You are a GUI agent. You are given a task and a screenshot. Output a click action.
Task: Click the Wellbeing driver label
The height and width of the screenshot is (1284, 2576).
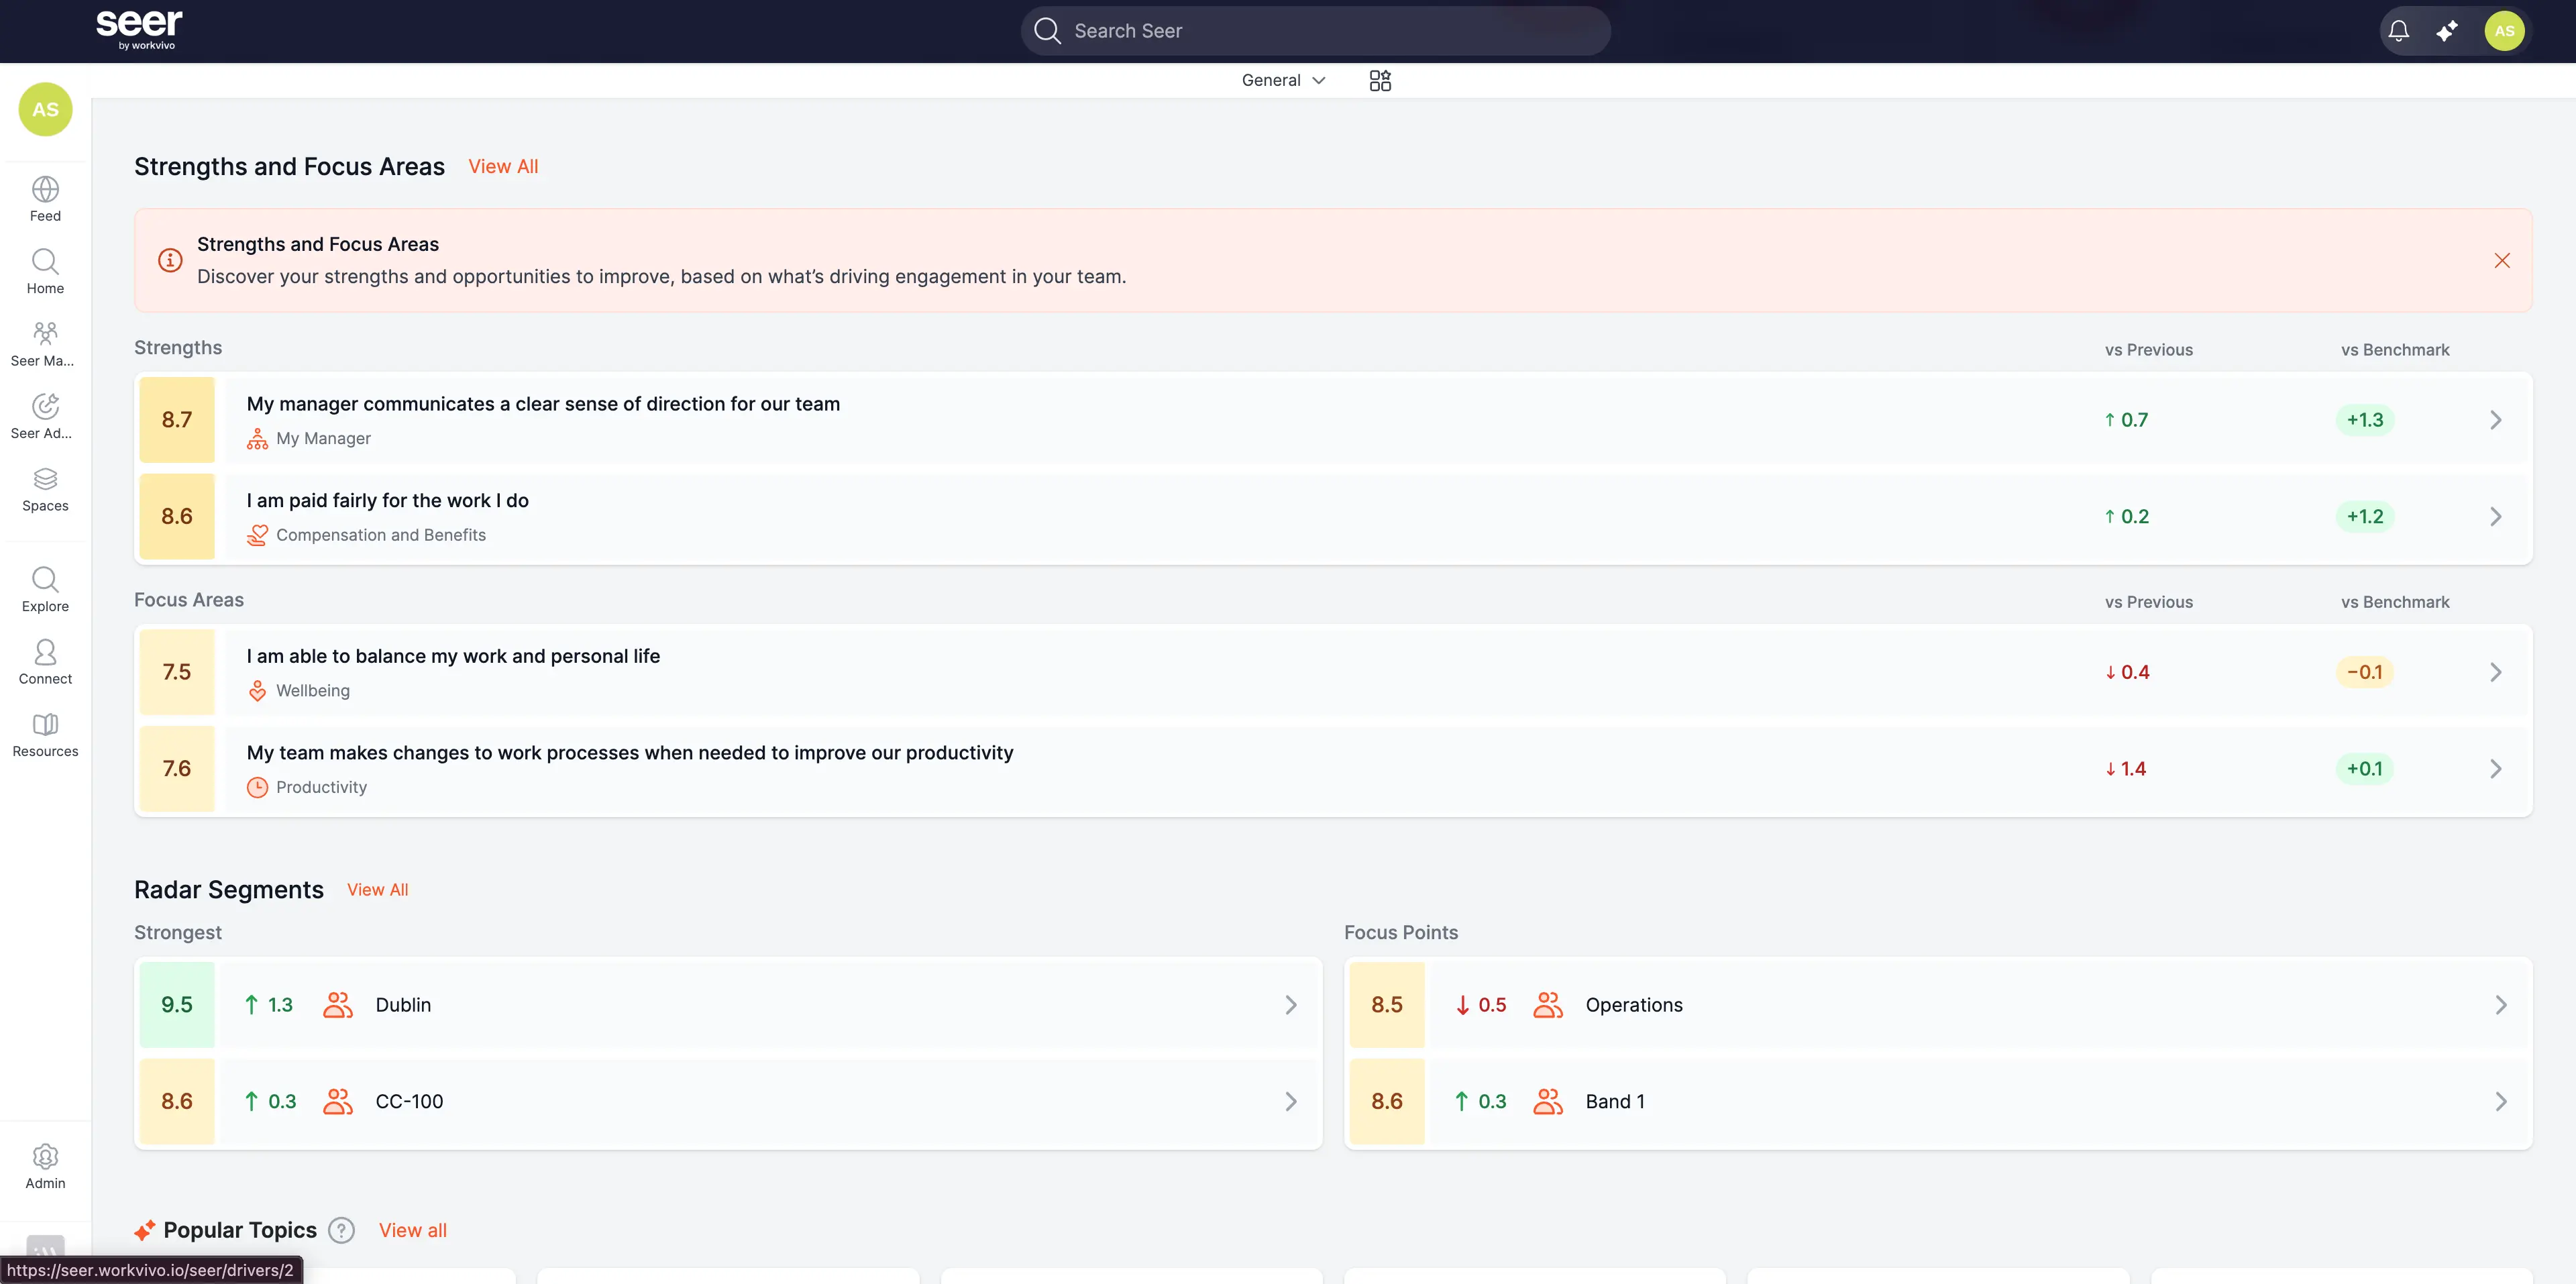[x=313, y=691]
